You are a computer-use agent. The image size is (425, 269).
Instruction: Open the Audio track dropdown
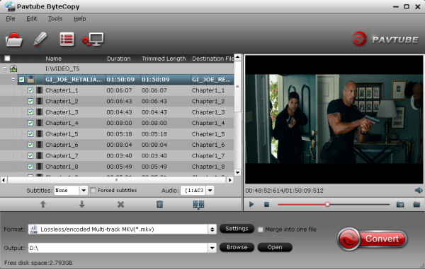pyautogui.click(x=210, y=191)
